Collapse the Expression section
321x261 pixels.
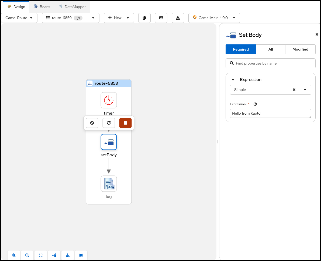pos(233,80)
